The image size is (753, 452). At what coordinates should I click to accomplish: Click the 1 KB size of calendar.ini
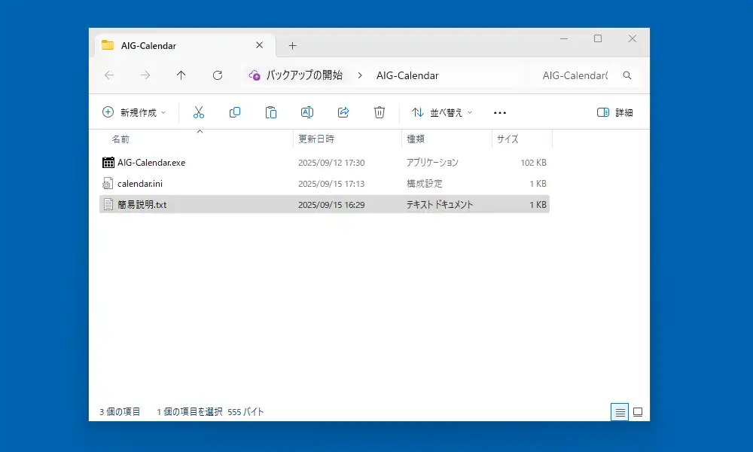coord(538,184)
